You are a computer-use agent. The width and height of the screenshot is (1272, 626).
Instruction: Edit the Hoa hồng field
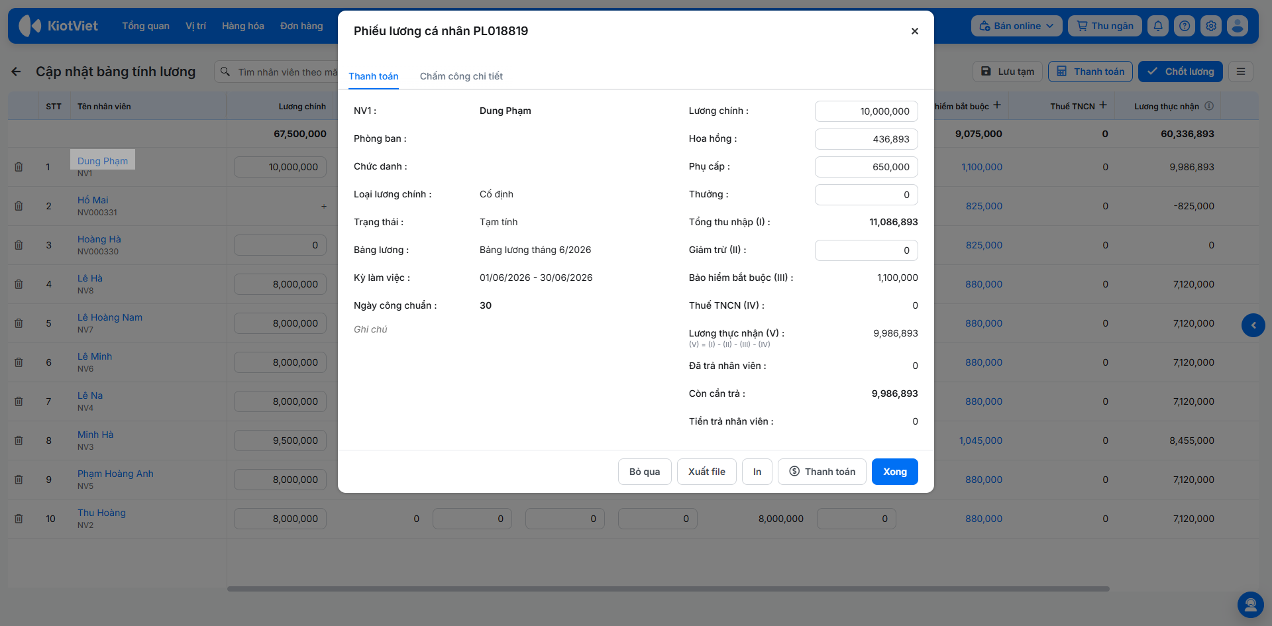point(867,139)
